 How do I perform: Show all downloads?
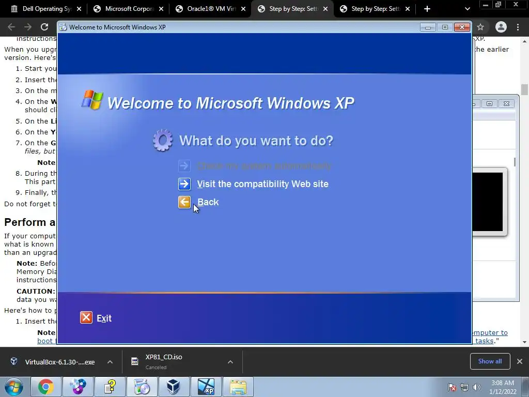pos(490,361)
